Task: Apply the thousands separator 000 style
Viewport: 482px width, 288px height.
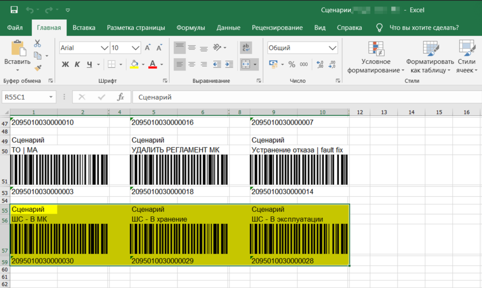Action: point(304,64)
